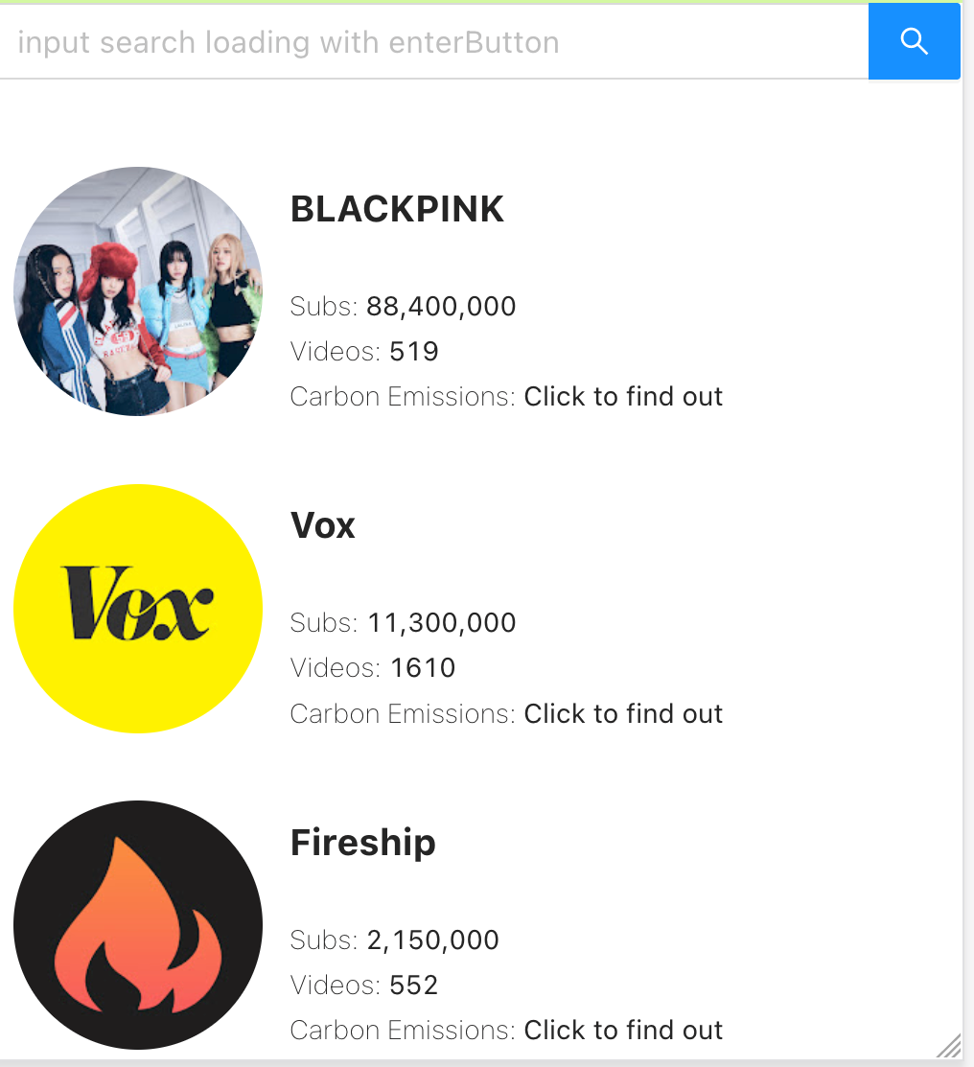This screenshot has height=1067, width=974.
Task: Select the yellow Vox logo avatar
Action: [x=138, y=609]
